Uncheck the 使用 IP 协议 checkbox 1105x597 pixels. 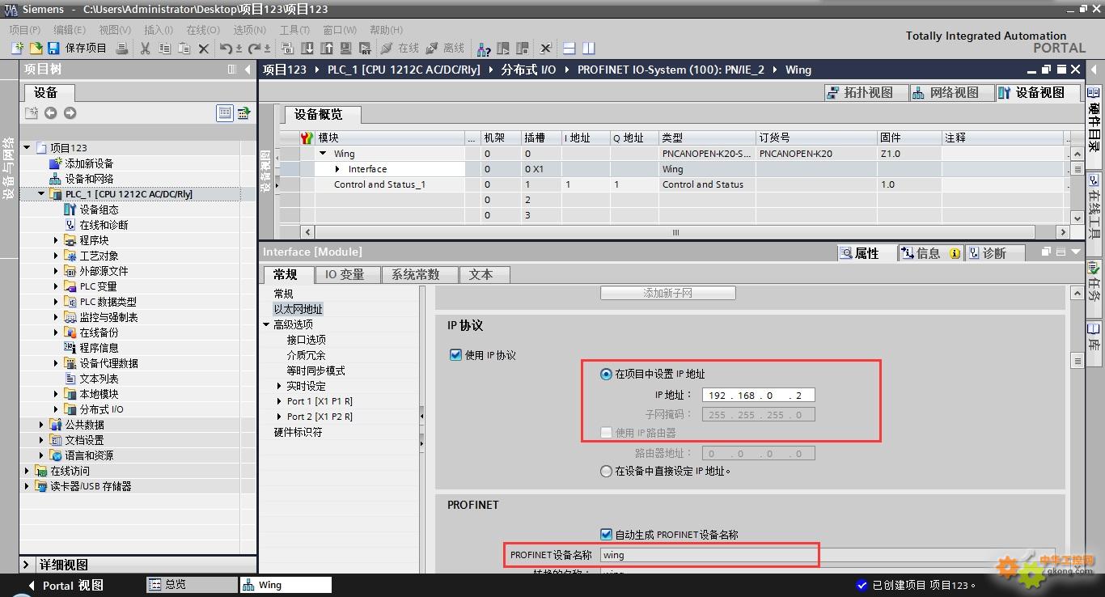coord(455,355)
